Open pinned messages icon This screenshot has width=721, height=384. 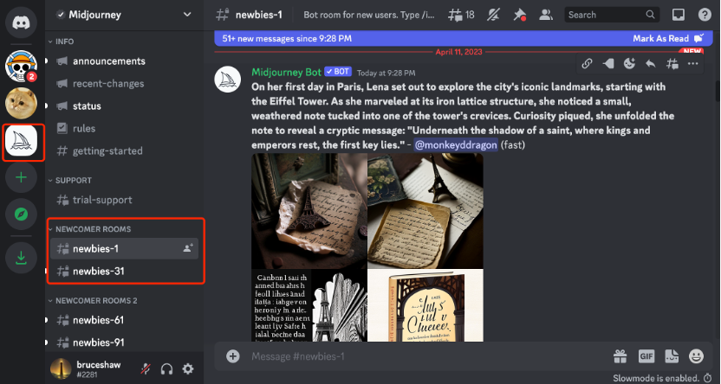pos(520,15)
